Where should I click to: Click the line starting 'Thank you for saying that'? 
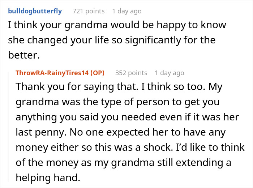(119, 87)
